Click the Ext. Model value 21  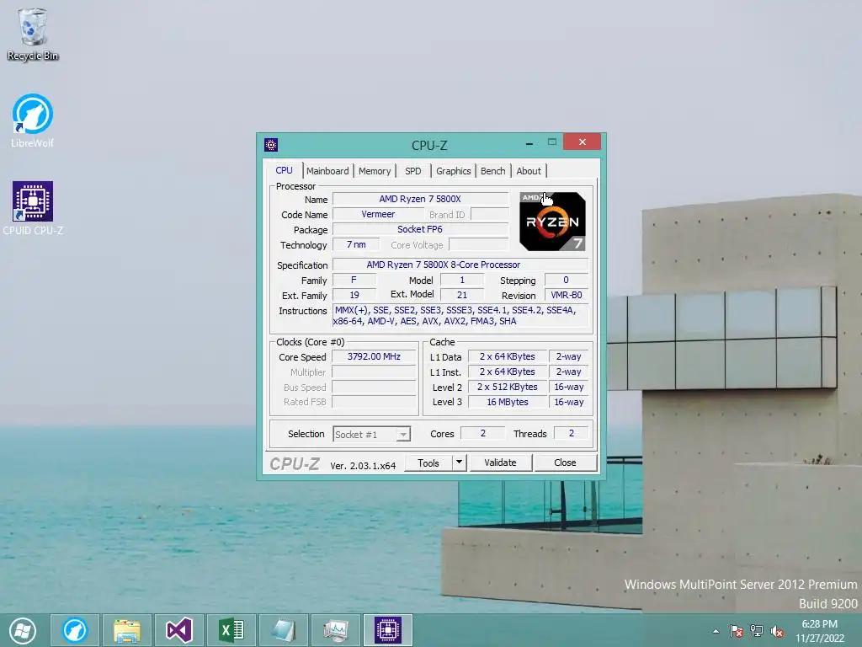coord(462,296)
